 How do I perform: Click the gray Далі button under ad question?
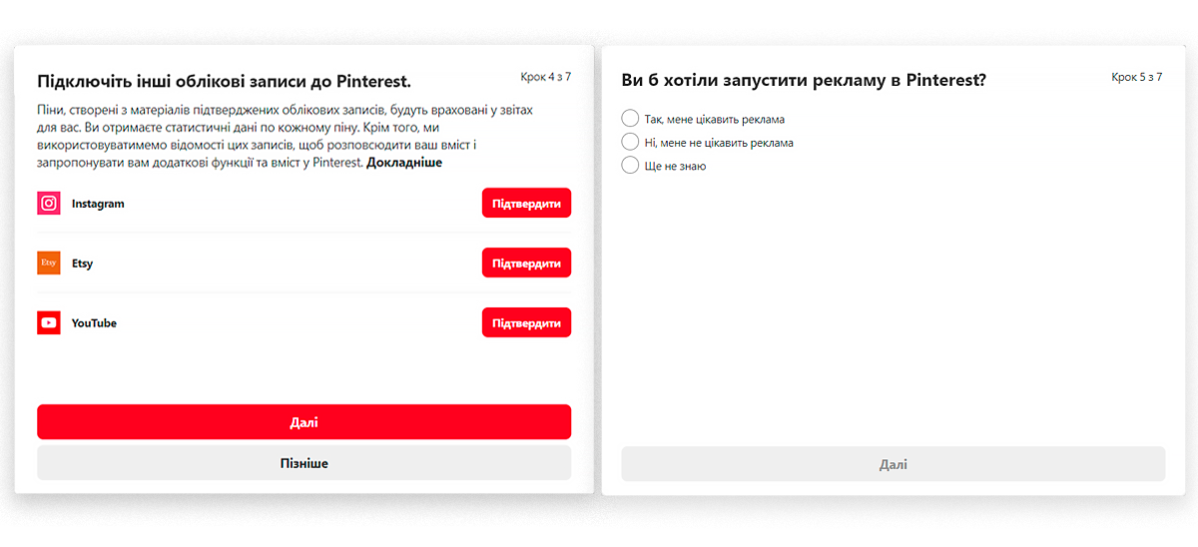click(893, 464)
